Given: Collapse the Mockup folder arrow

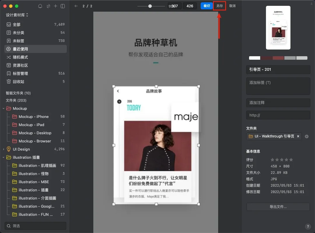Looking at the screenshot, I should coord(3,109).
